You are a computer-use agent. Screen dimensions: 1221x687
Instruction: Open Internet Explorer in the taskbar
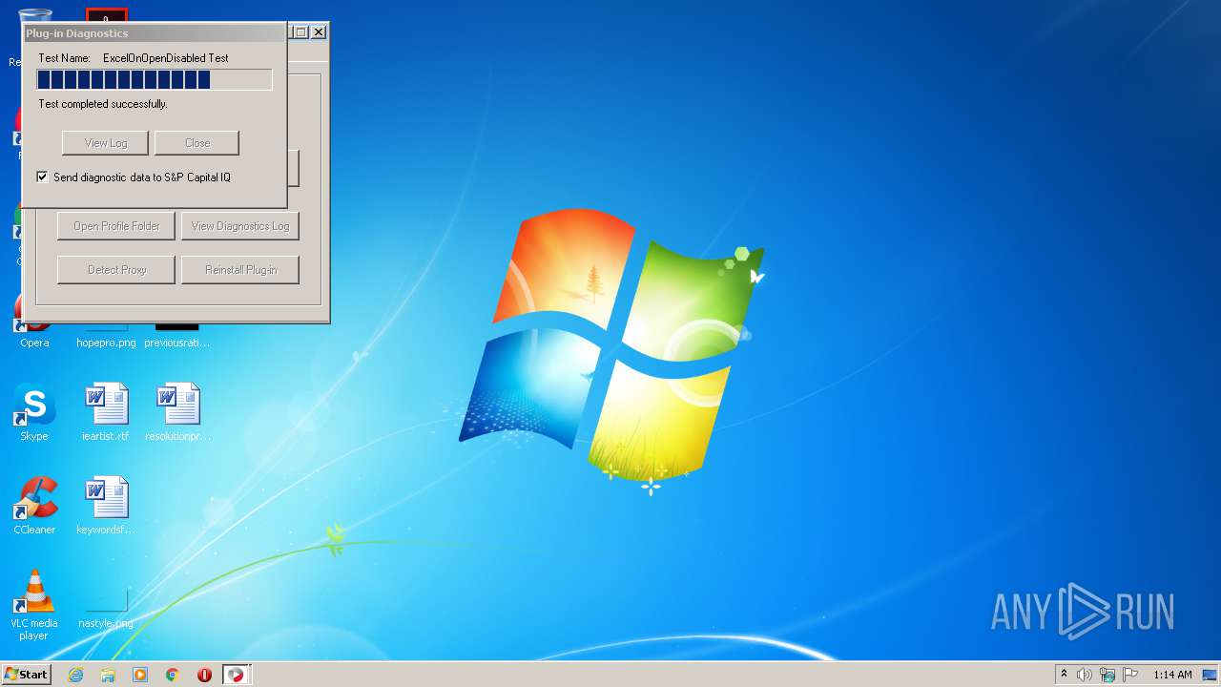75,675
